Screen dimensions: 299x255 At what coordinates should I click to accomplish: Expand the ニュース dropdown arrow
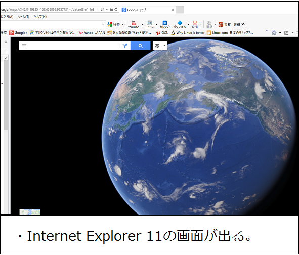[156, 24]
